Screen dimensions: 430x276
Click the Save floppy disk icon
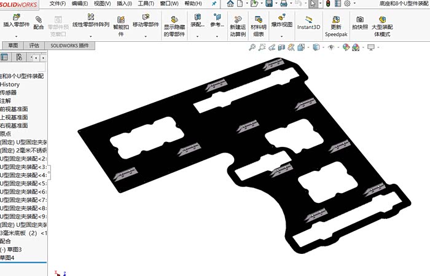pyautogui.click(x=269, y=3)
